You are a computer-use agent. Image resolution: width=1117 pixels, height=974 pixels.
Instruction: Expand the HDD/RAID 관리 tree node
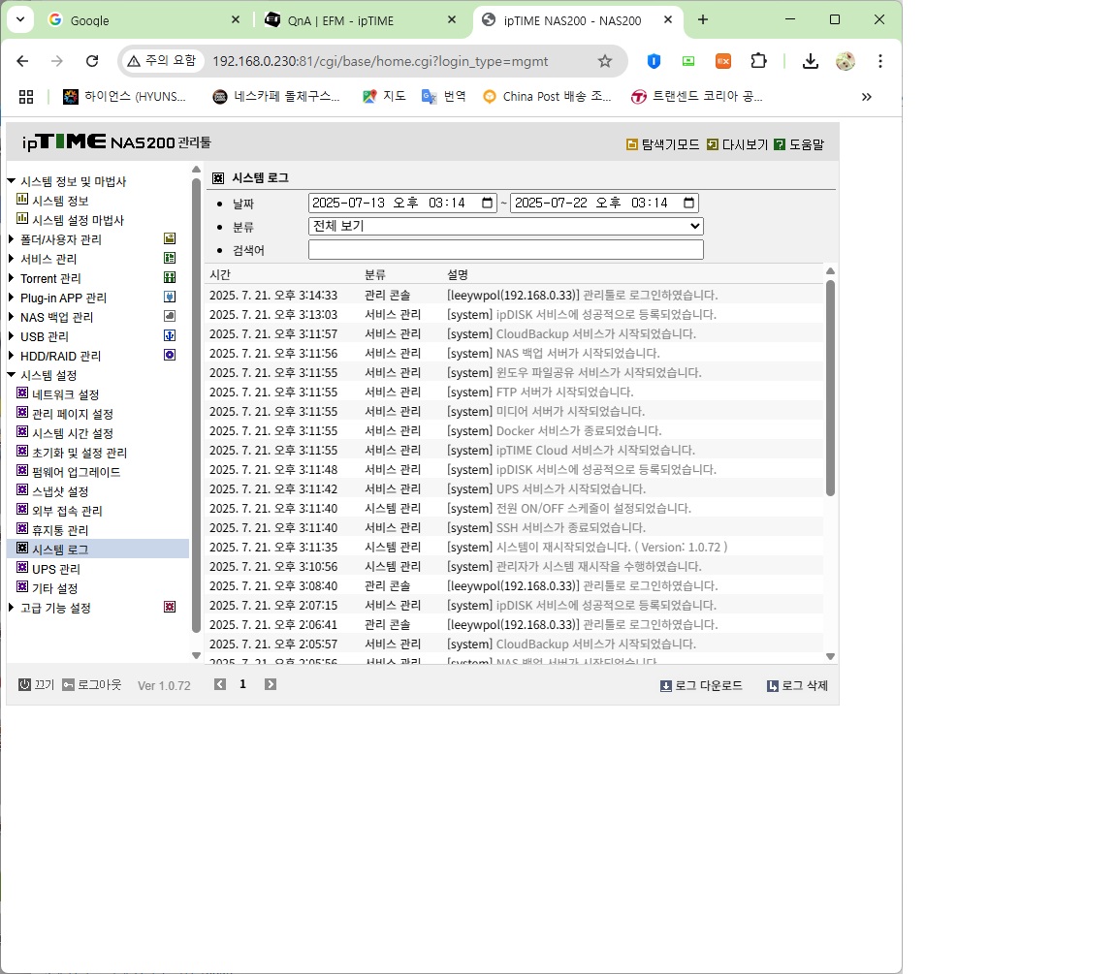pos(11,355)
